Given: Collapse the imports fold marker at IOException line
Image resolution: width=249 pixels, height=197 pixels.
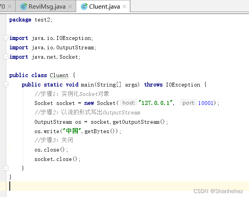Looking at the screenshot, I should coord(6,38).
